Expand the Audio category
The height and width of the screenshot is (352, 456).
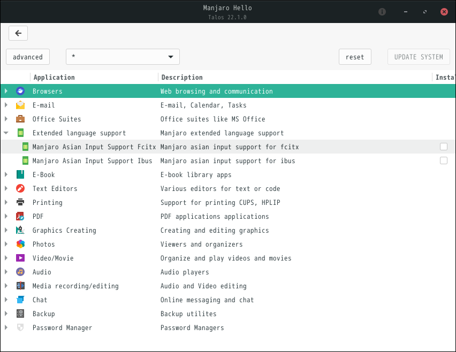coord(6,272)
